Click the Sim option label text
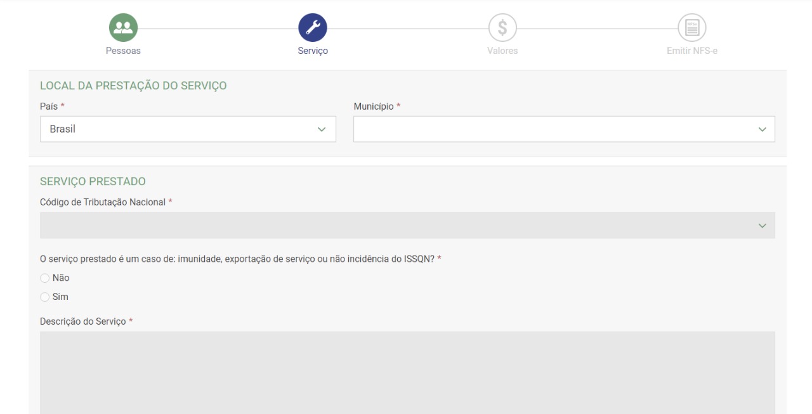812x414 pixels. (x=60, y=297)
